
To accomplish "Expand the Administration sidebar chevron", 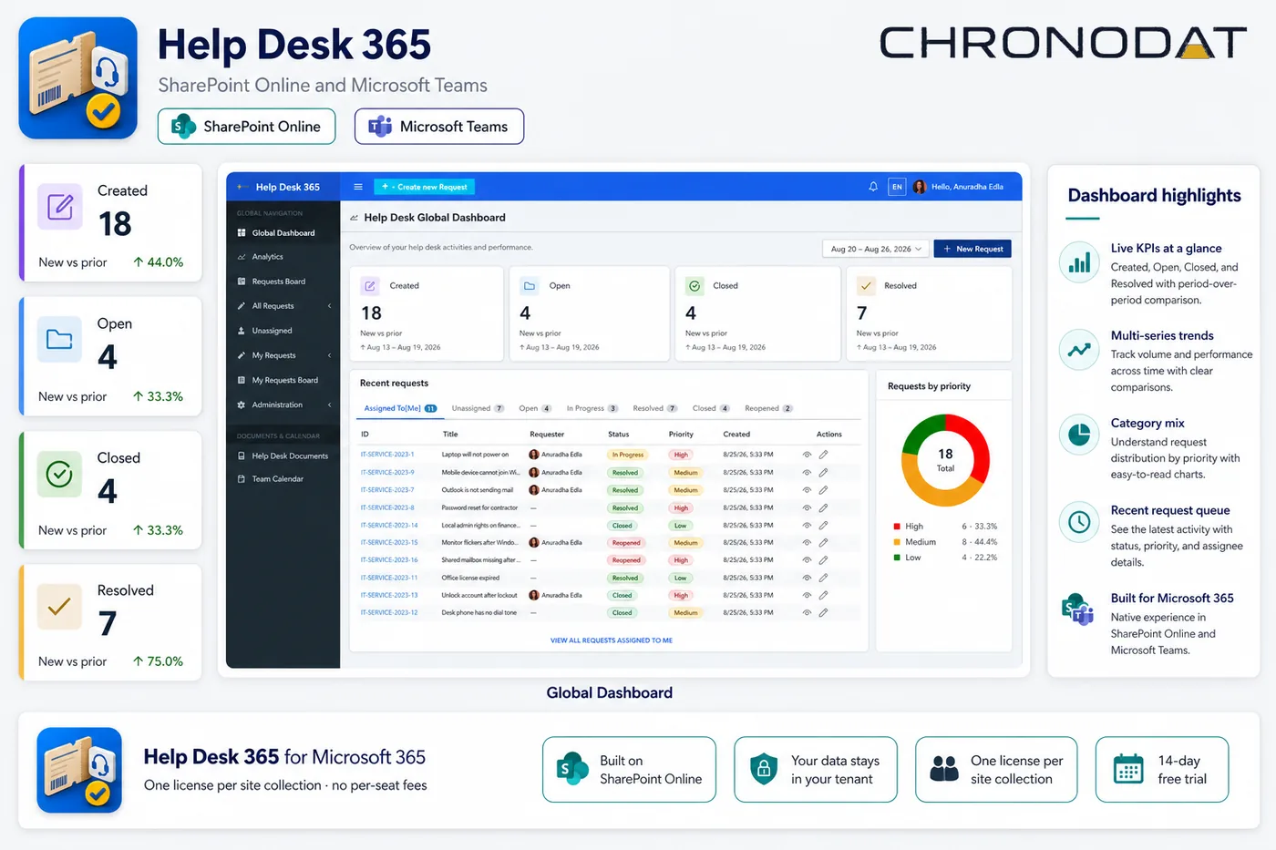I will pyautogui.click(x=329, y=405).
